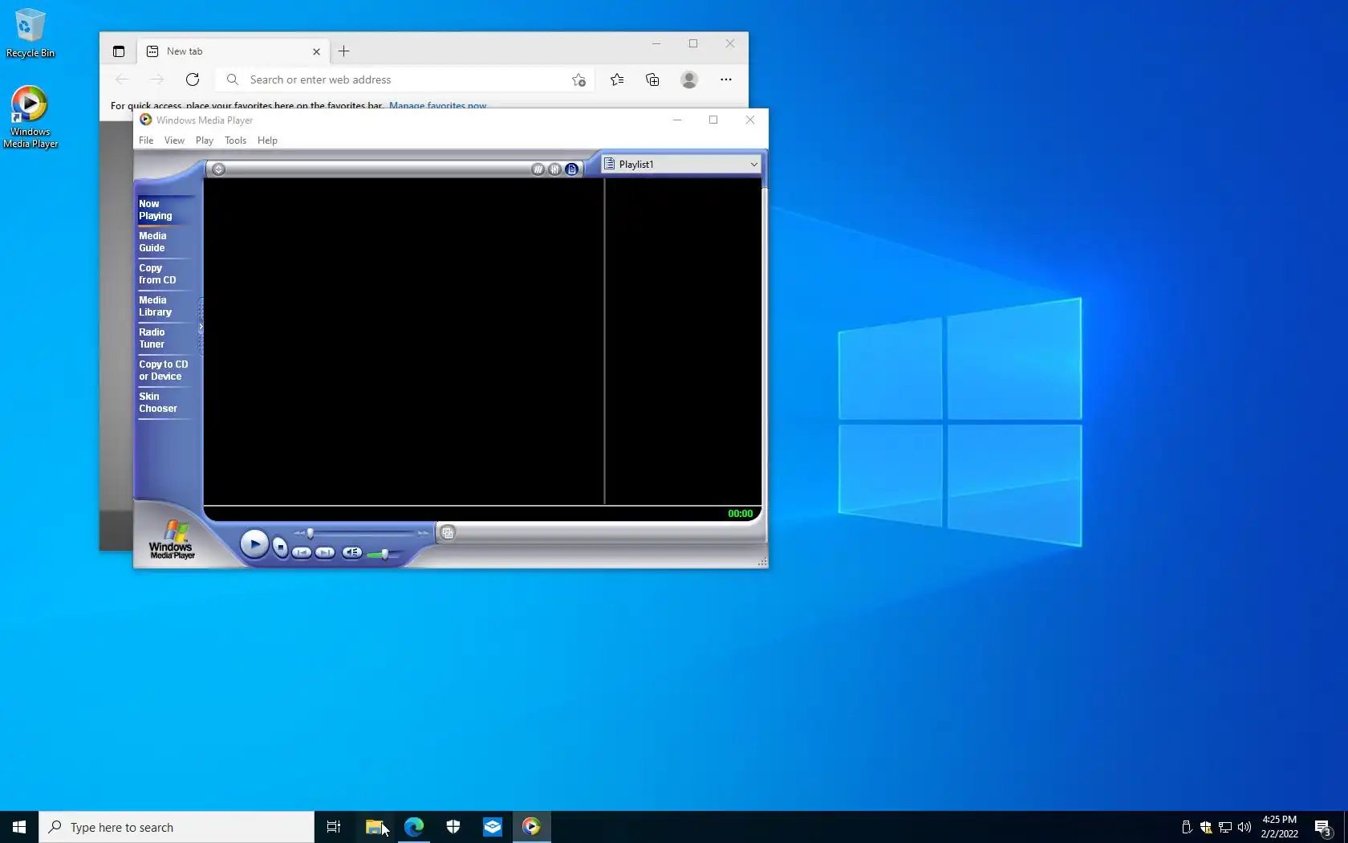Switch to Microsoft Edge on the taskbar
Image resolution: width=1348 pixels, height=843 pixels.
click(x=414, y=827)
